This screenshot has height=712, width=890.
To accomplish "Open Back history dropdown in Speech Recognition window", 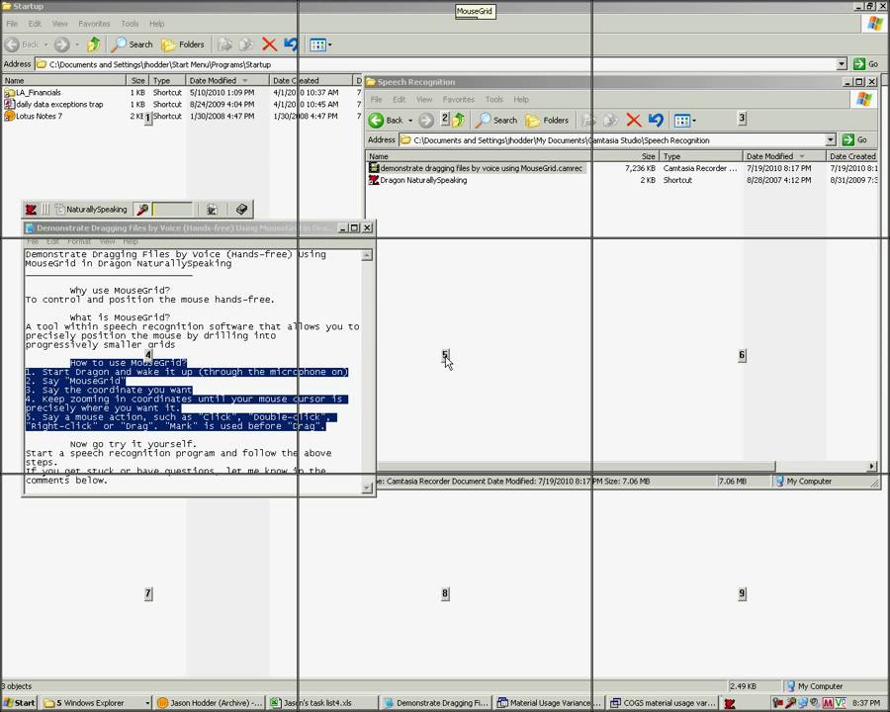I will (x=410, y=121).
